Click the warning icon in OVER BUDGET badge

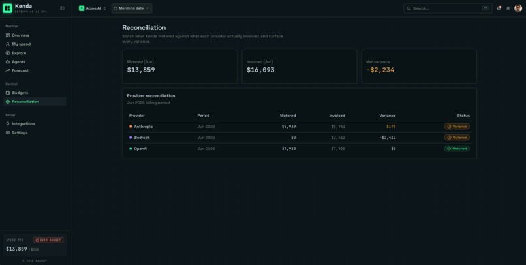[x=37, y=240]
